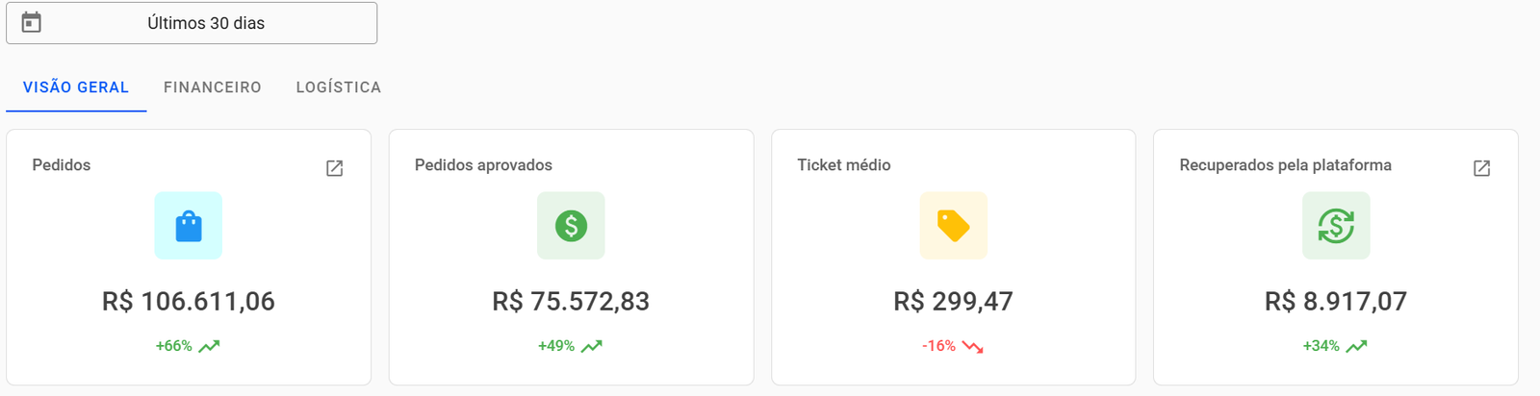Image resolution: width=1540 pixels, height=396 pixels.
Task: Click the Pedidos aprovados card title
Action: tap(483, 165)
